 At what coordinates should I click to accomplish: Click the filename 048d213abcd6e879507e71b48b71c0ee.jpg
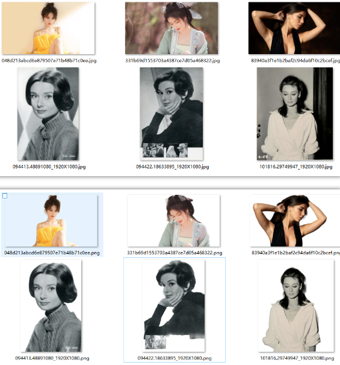[49, 61]
